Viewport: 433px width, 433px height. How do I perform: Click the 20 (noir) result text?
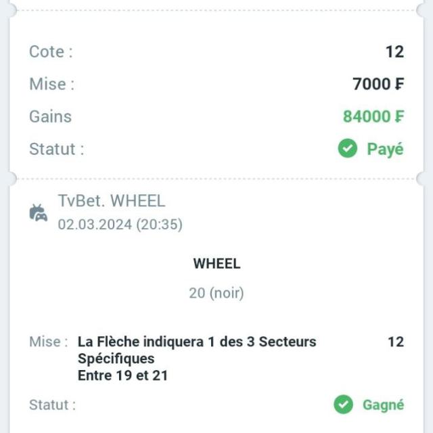click(216, 293)
